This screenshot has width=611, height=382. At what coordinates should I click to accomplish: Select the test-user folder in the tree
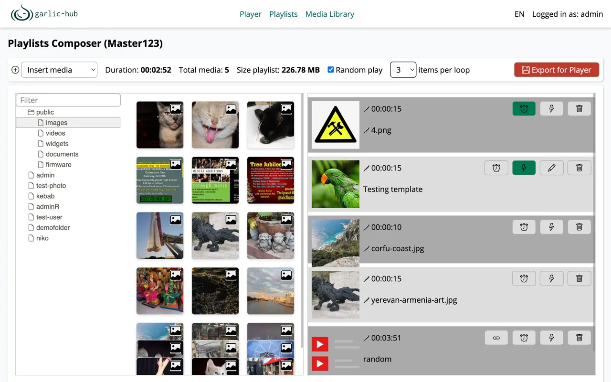click(x=49, y=217)
